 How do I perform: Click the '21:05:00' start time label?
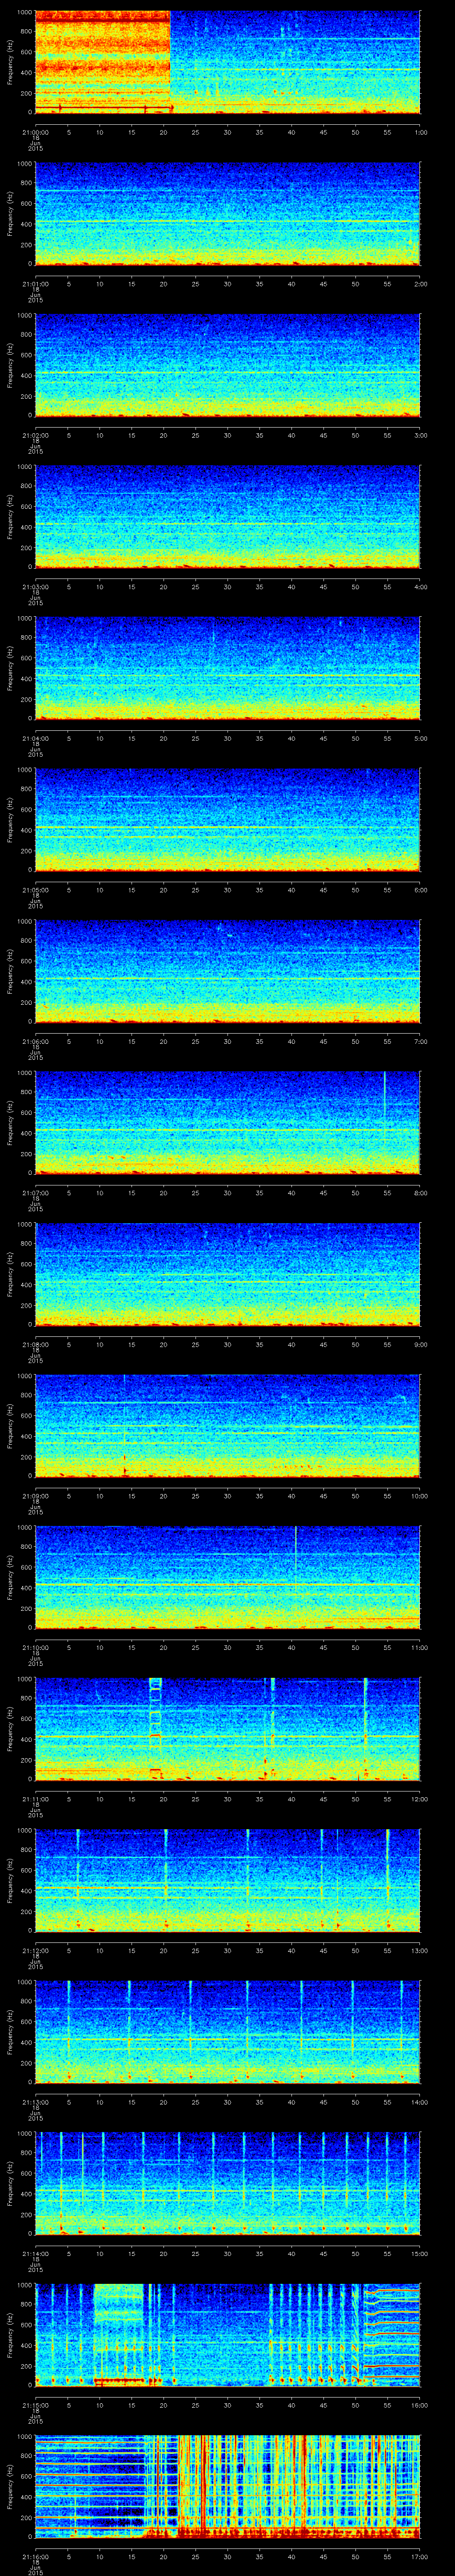point(35,890)
